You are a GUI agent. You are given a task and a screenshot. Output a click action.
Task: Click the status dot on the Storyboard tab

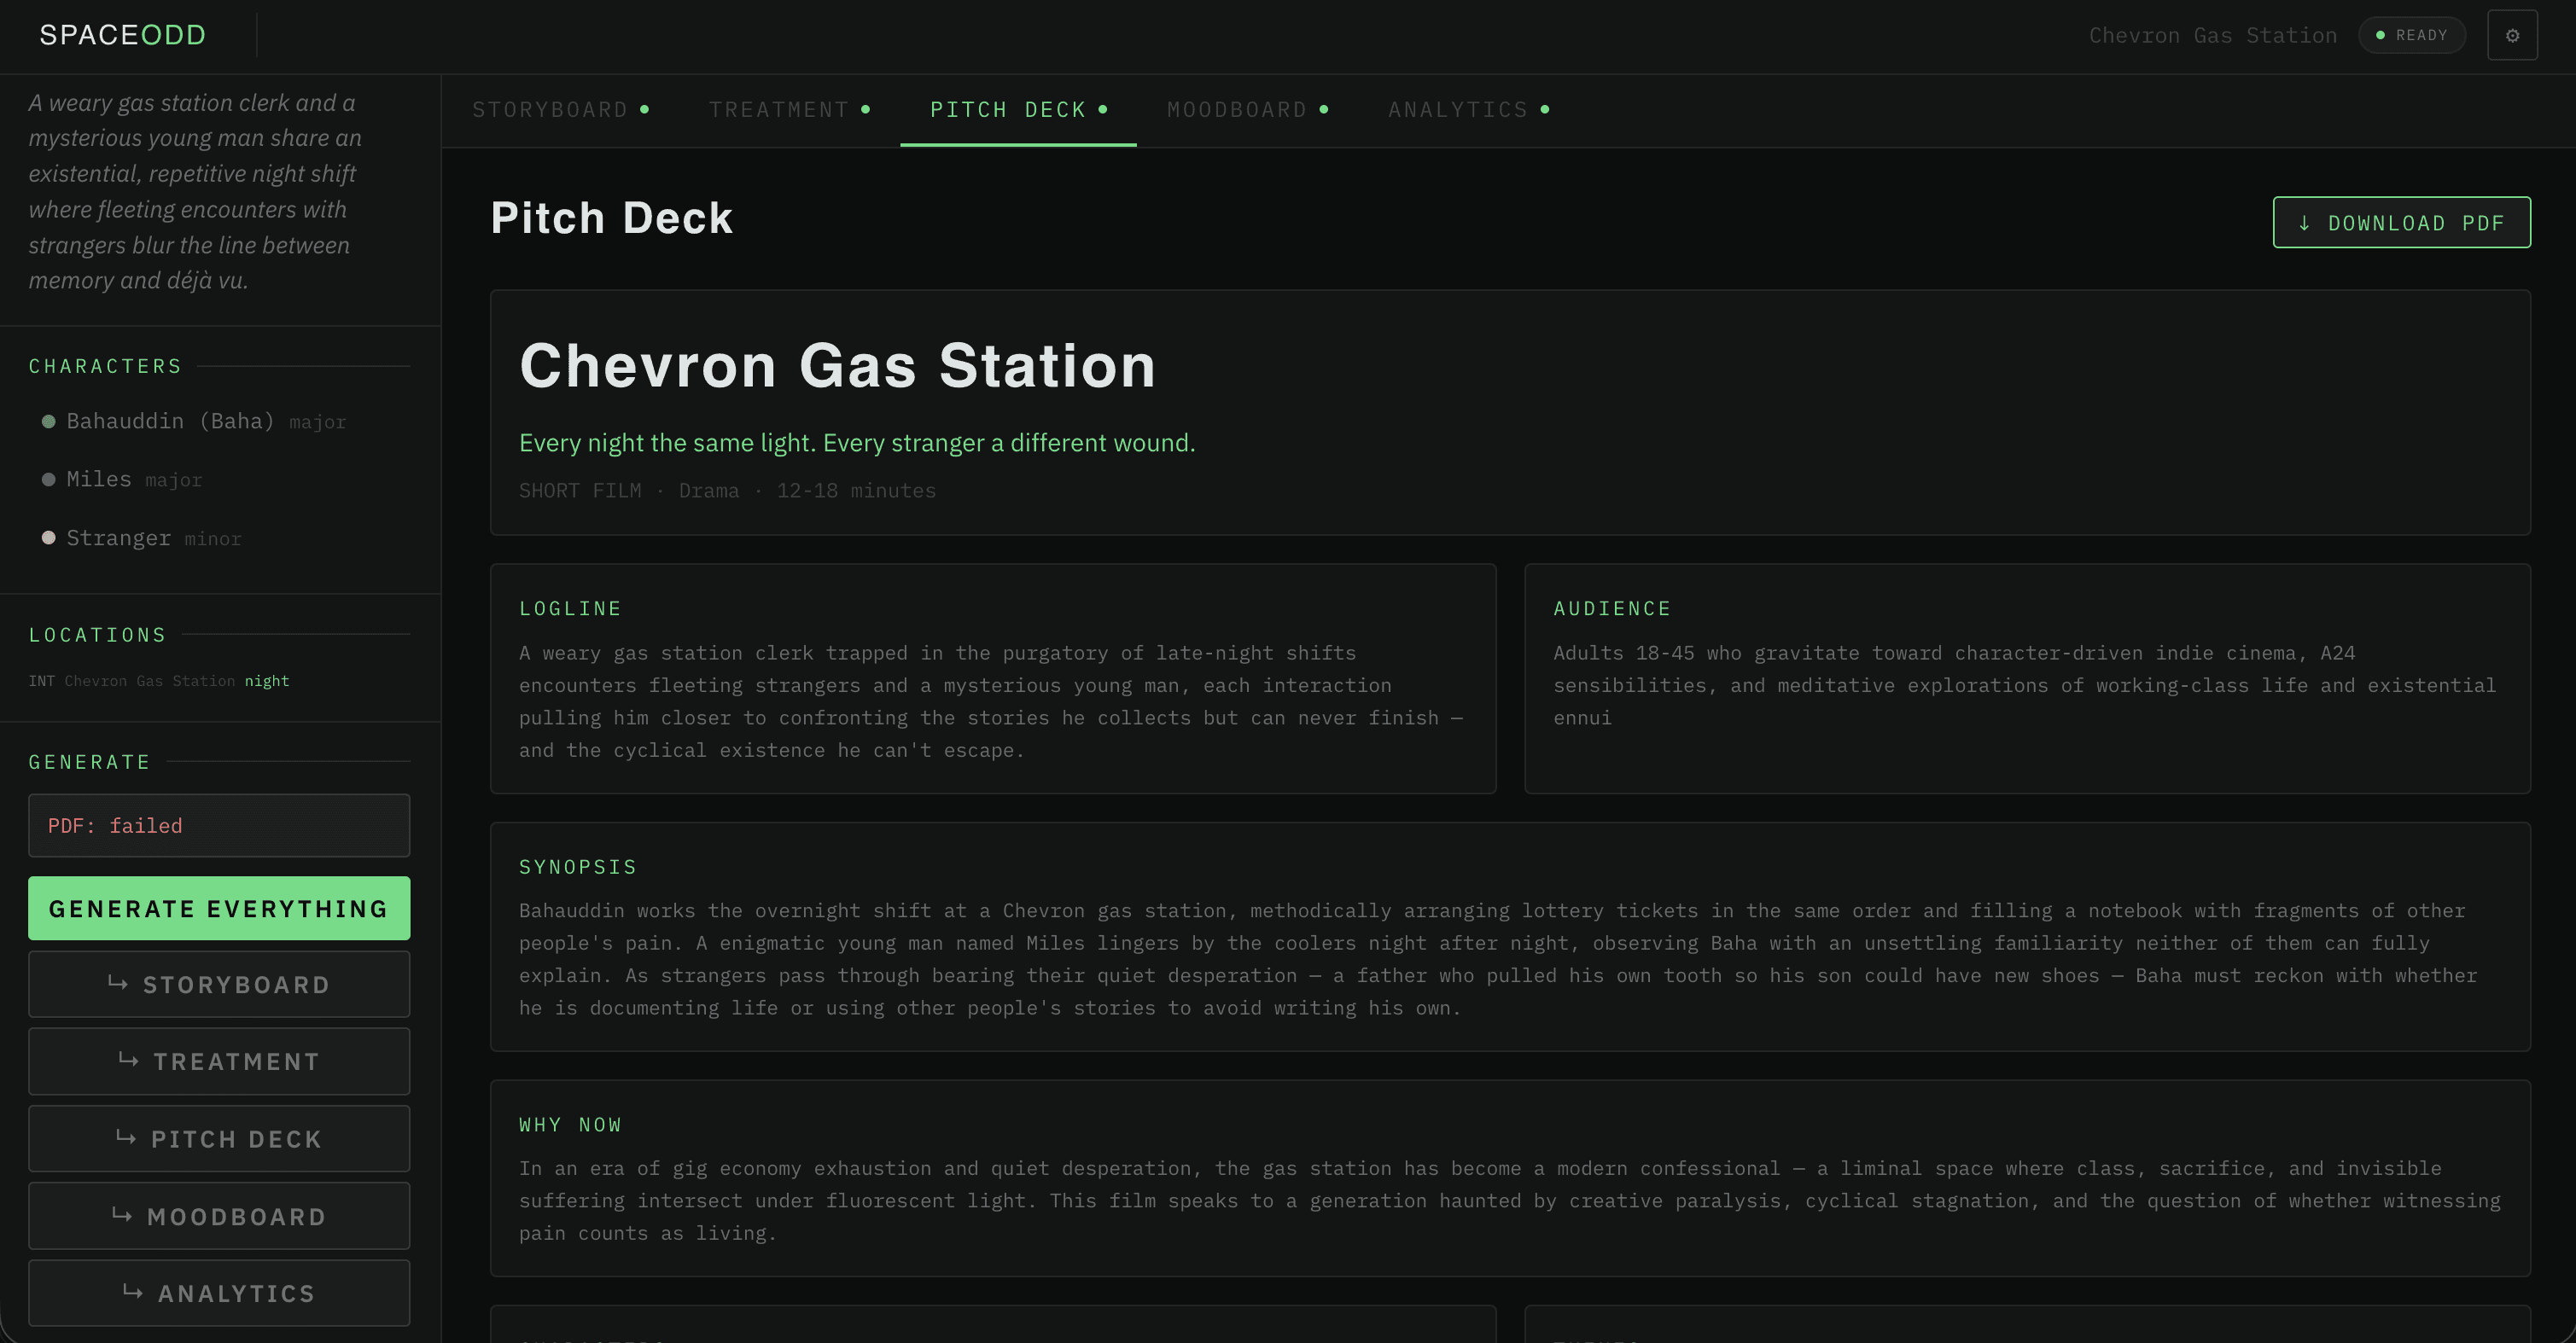(645, 109)
